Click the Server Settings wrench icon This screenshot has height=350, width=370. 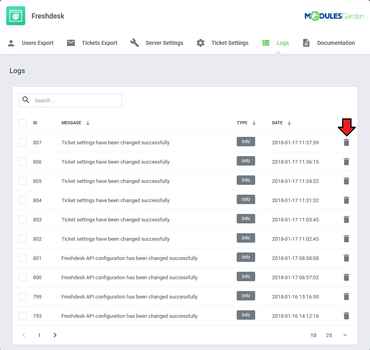coord(134,43)
